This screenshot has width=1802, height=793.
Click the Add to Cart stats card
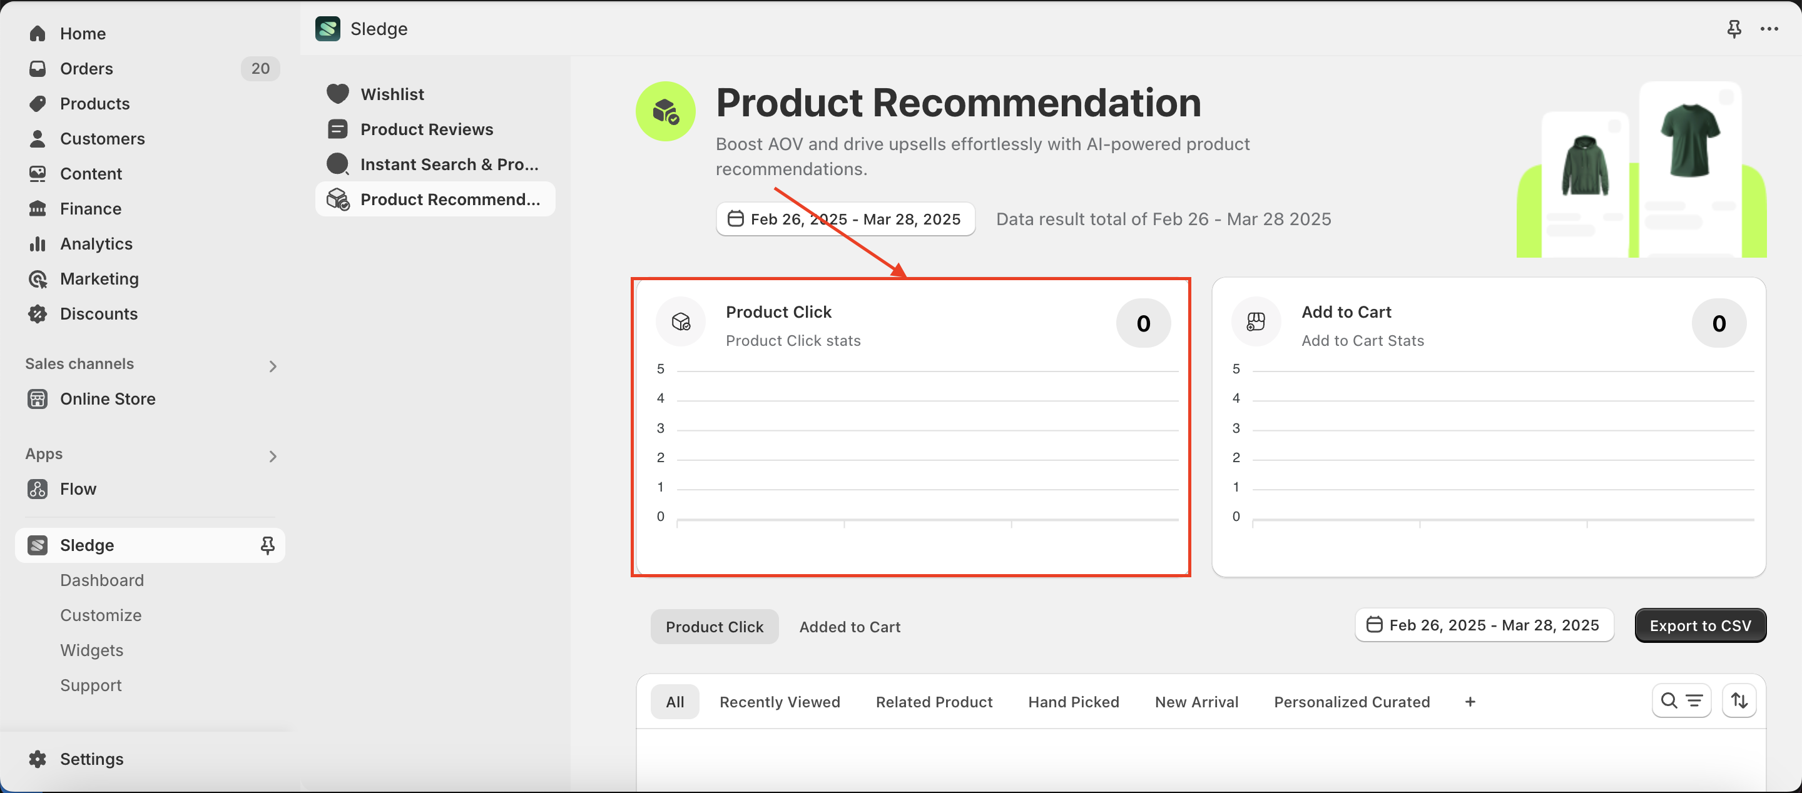(1488, 427)
